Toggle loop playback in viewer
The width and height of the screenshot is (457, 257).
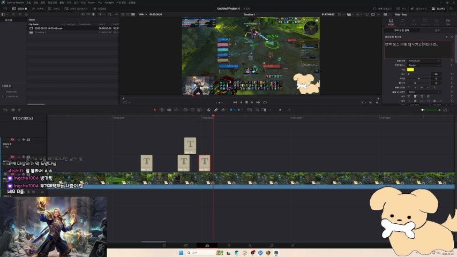click(x=265, y=102)
